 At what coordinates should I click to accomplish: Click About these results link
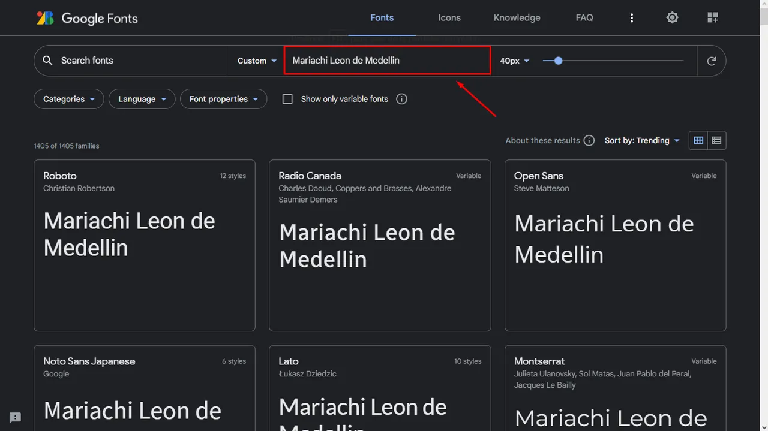(542, 140)
